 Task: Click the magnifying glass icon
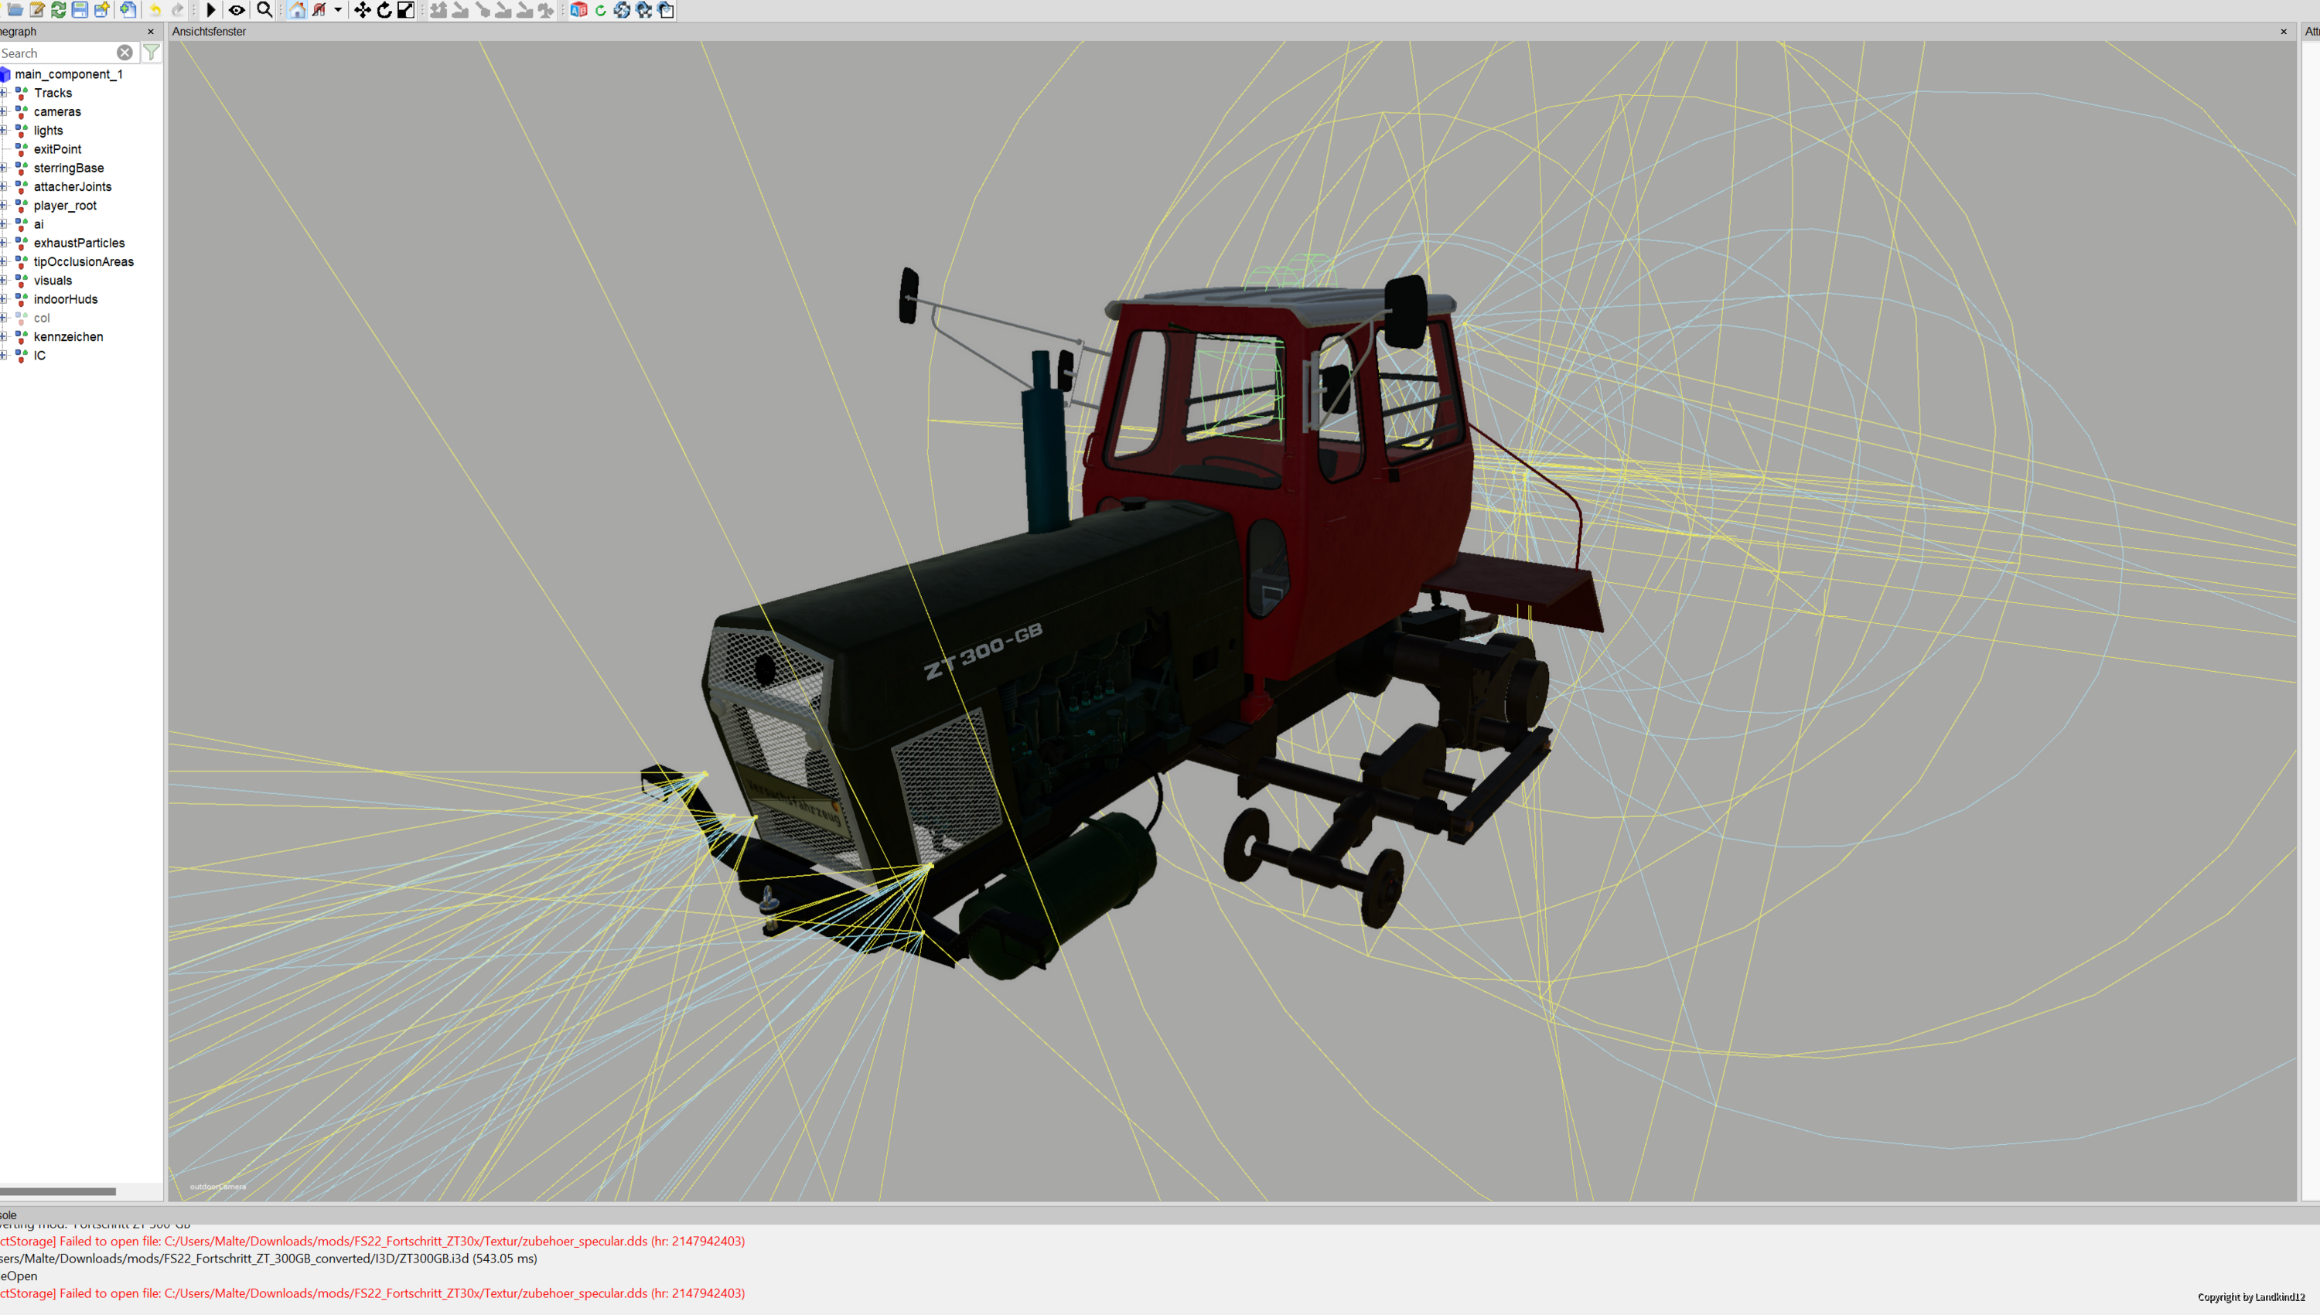pos(264,10)
